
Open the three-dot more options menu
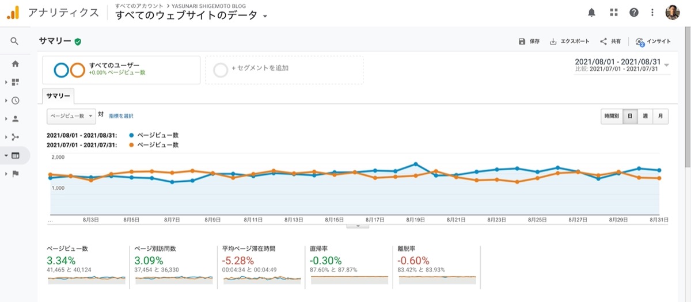pyautogui.click(x=652, y=12)
